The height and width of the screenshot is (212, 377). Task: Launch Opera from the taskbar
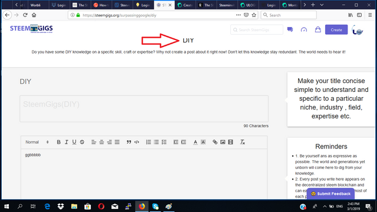tap(101, 206)
